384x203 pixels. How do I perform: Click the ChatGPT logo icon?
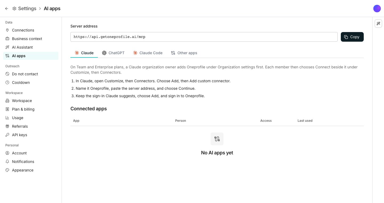104,53
